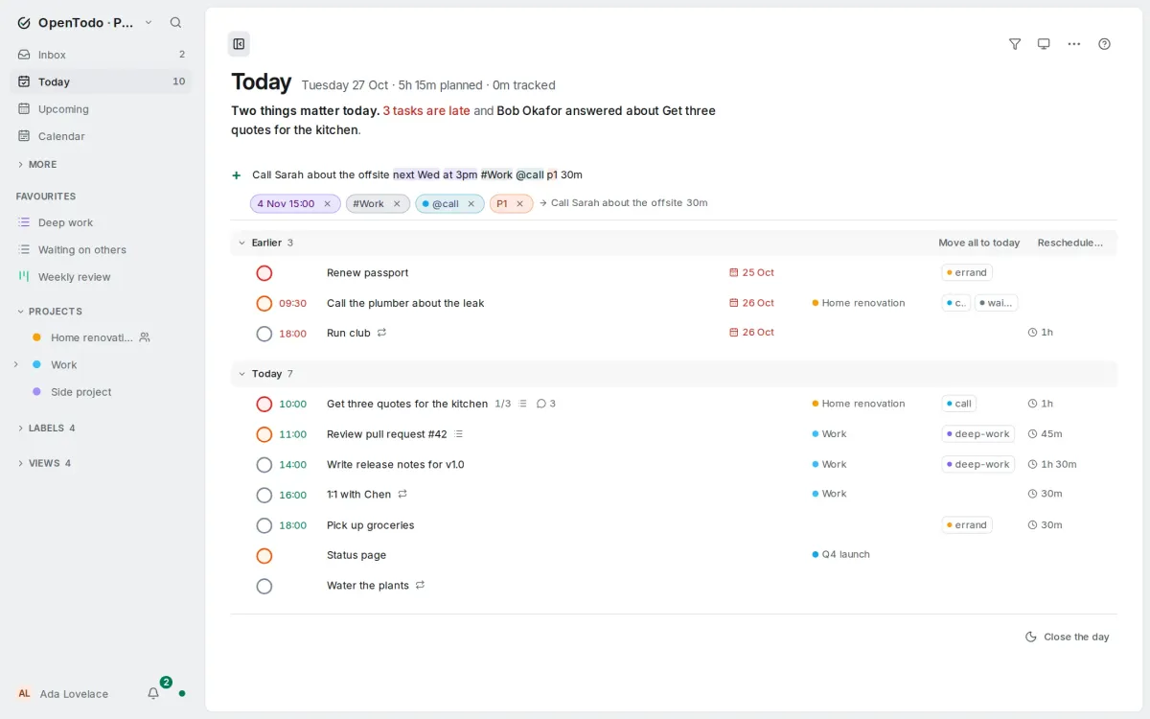Click the recurring icon on 1:1 with Chen

click(x=402, y=494)
